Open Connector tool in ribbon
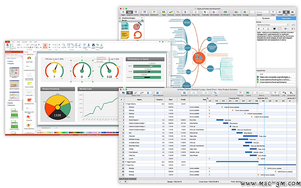301x188 pixels. (64, 45)
